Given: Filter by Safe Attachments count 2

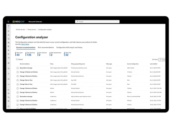Looking at the screenshot, I should [x=56, y=54].
